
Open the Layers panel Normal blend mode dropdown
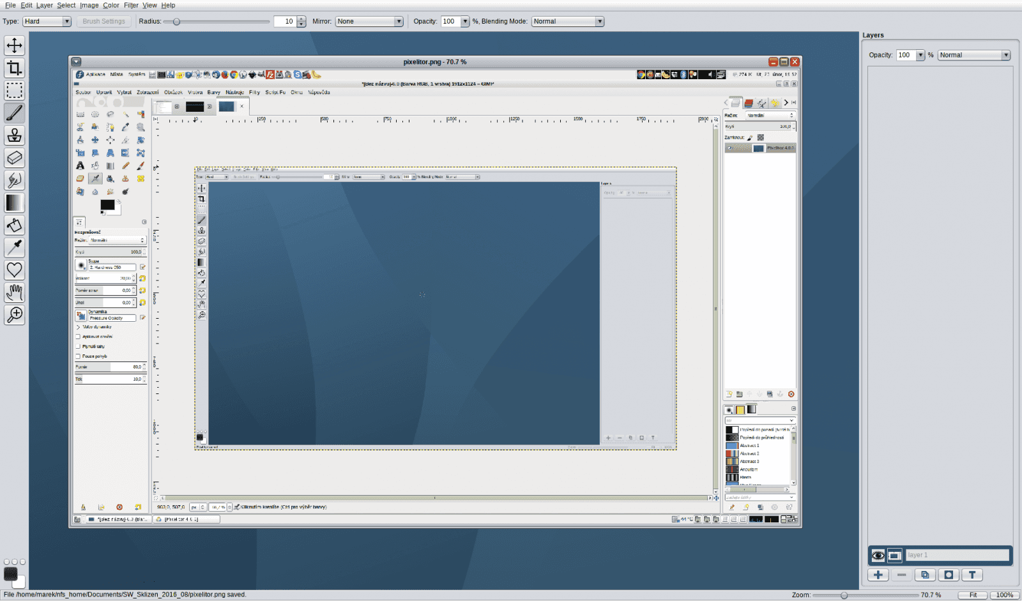point(974,55)
